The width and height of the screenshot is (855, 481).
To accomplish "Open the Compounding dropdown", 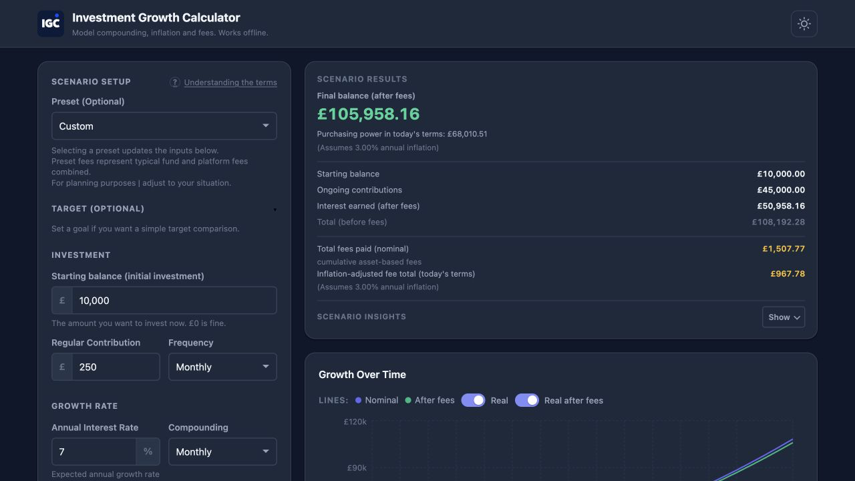I will pyautogui.click(x=222, y=452).
